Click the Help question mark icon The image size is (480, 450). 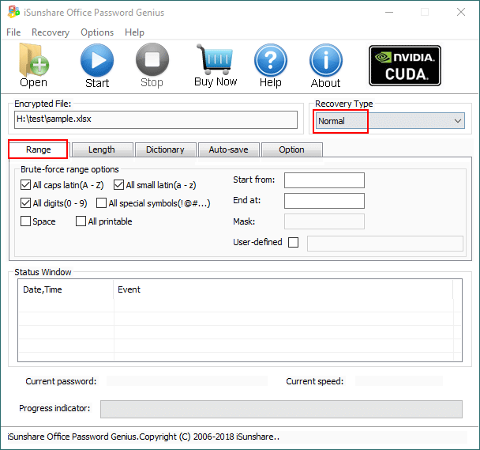click(271, 60)
